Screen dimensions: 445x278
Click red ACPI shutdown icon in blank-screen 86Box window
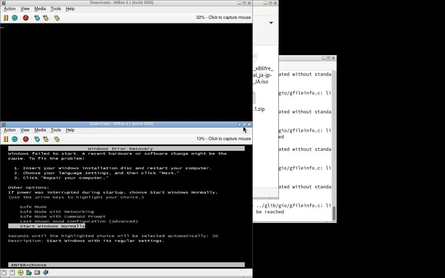26,18
